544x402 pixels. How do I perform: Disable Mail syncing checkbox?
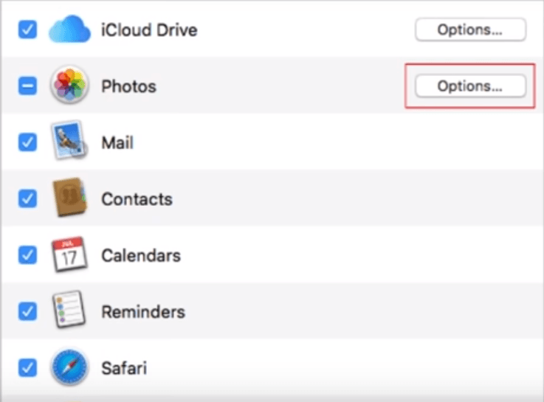(x=27, y=142)
